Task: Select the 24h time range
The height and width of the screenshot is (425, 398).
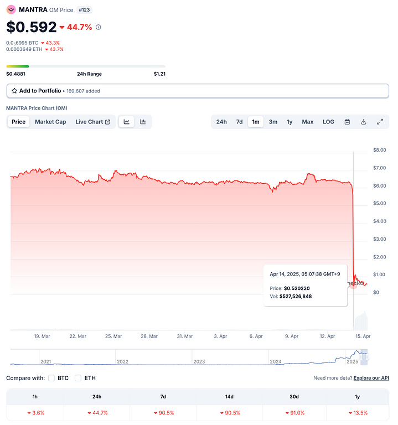Action: point(221,122)
